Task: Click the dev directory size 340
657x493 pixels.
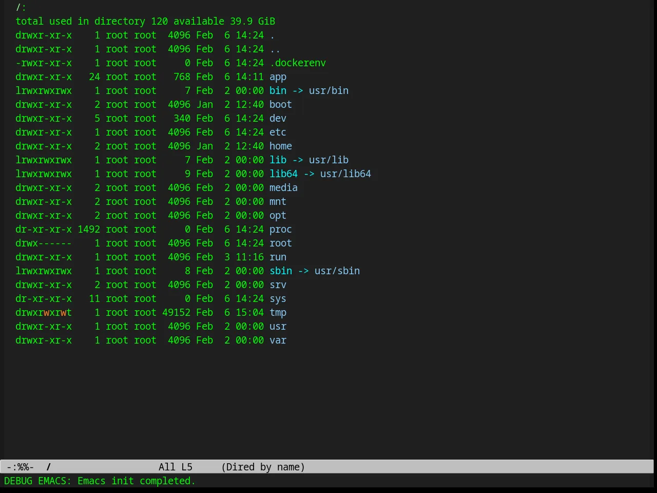Action: coord(182,119)
